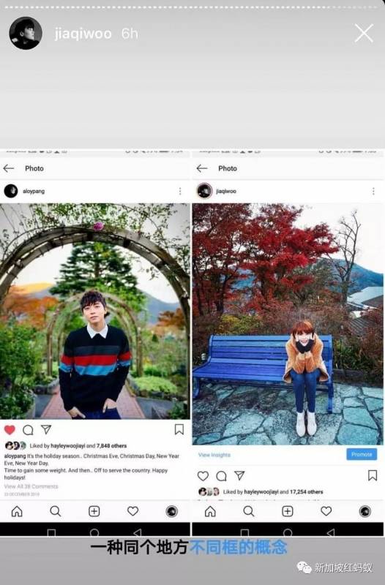Go back from the jiaqiwoo Photo screen
This screenshot has height=585, width=385.
click(202, 169)
